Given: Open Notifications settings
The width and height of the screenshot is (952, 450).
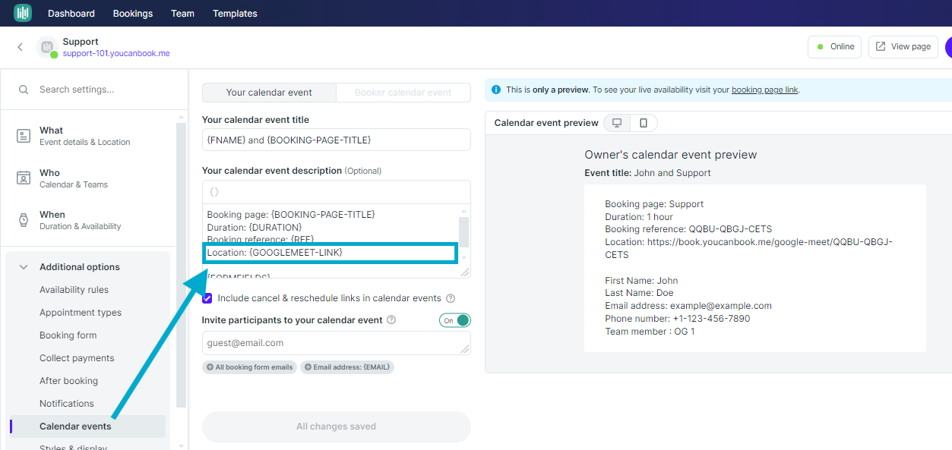Looking at the screenshot, I should click(67, 404).
